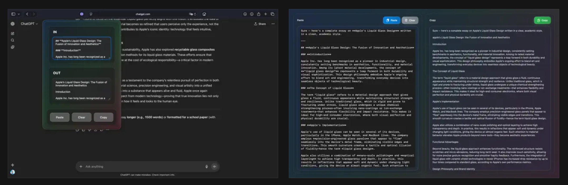
Task: Go back with Safari's back arrow
Action: (x=27, y=14)
